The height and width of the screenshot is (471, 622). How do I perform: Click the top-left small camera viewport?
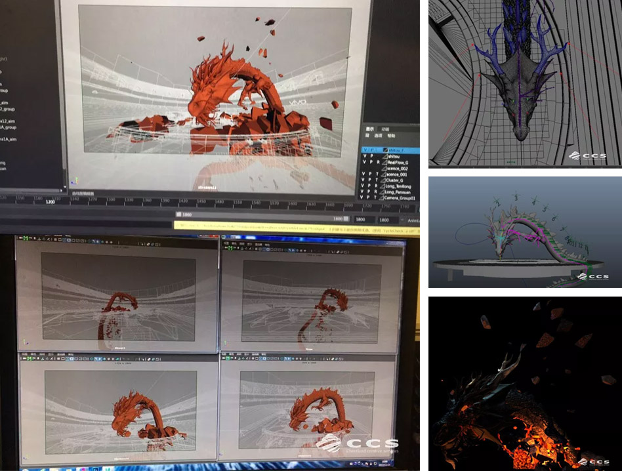118,297
